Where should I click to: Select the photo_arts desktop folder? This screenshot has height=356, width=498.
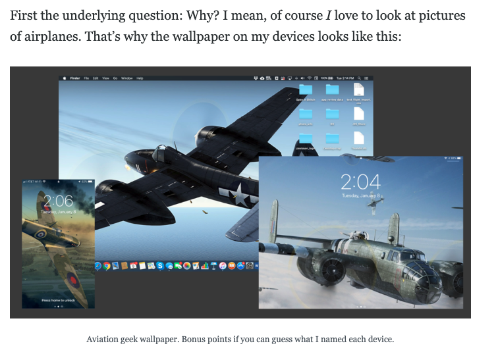pyautogui.click(x=306, y=116)
